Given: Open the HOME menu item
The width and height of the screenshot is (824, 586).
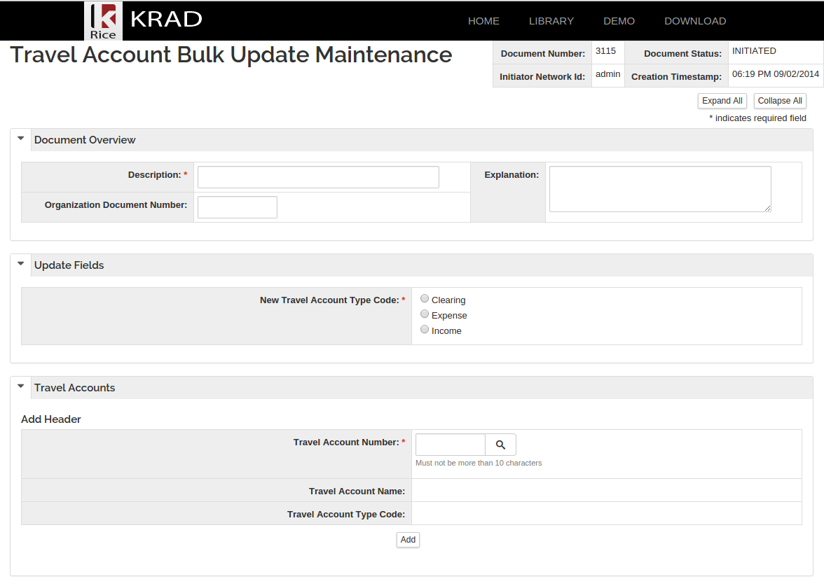Looking at the screenshot, I should tap(483, 21).
